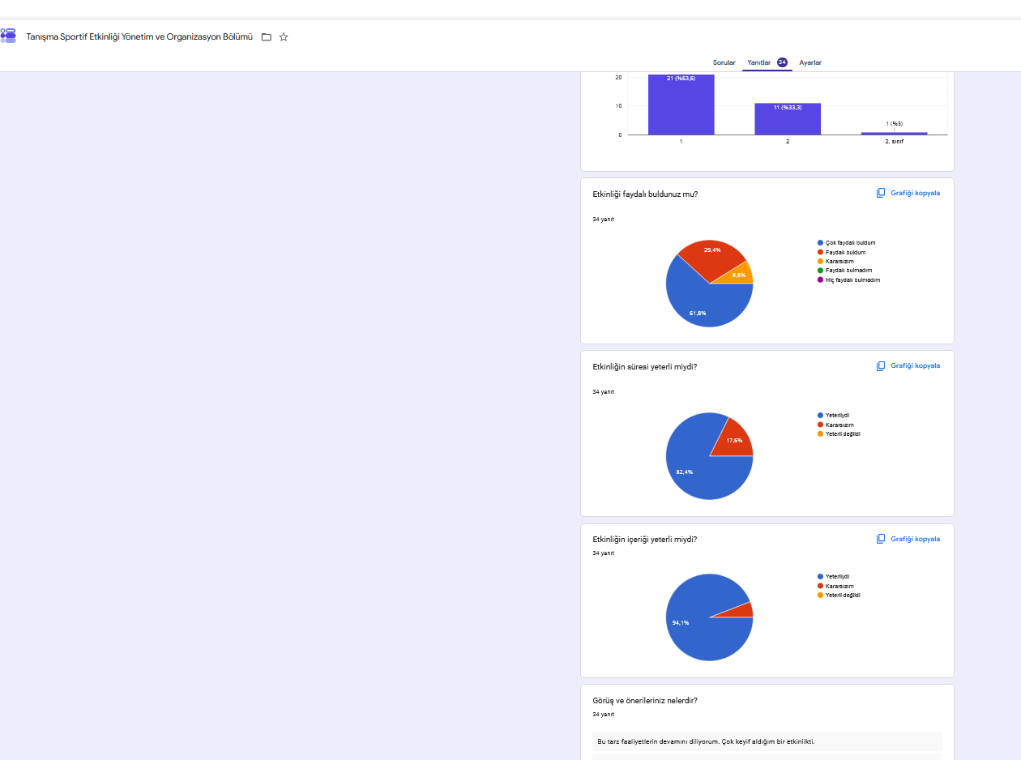Copy the 'faydalı buldunuz mu' chart

(x=908, y=193)
